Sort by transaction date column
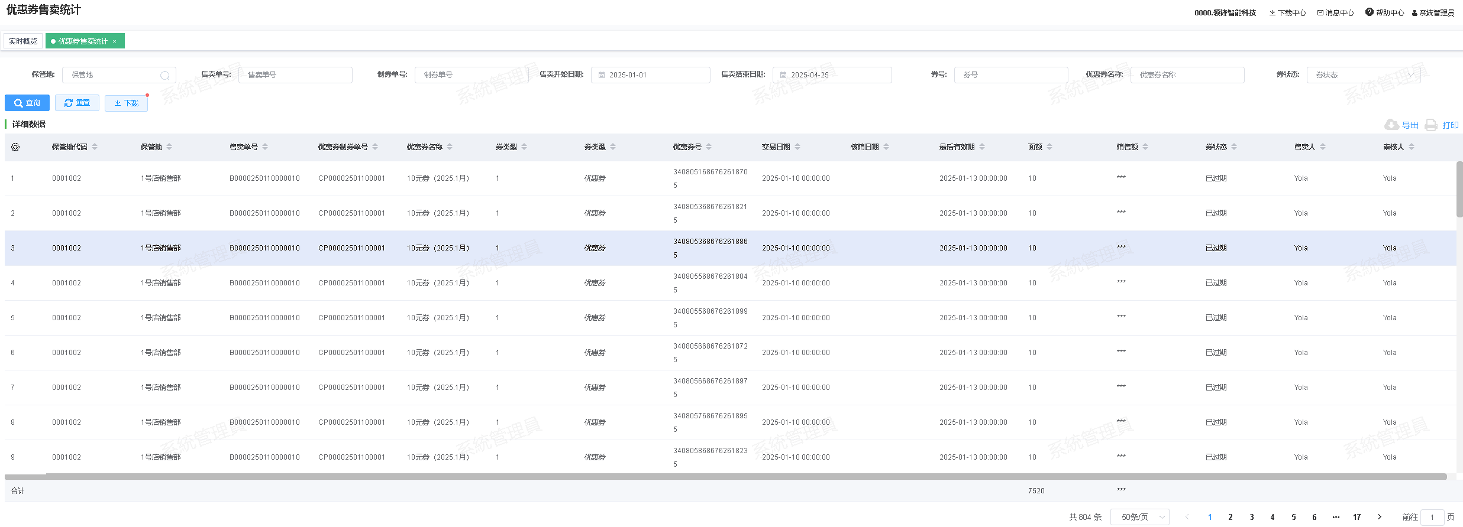Viewport: 1463px width, 527px height. (797, 147)
